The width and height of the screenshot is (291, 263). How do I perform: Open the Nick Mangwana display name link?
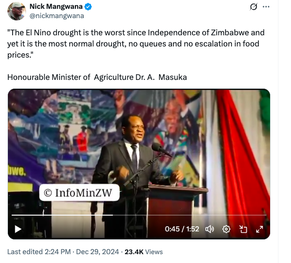pyautogui.click(x=56, y=7)
